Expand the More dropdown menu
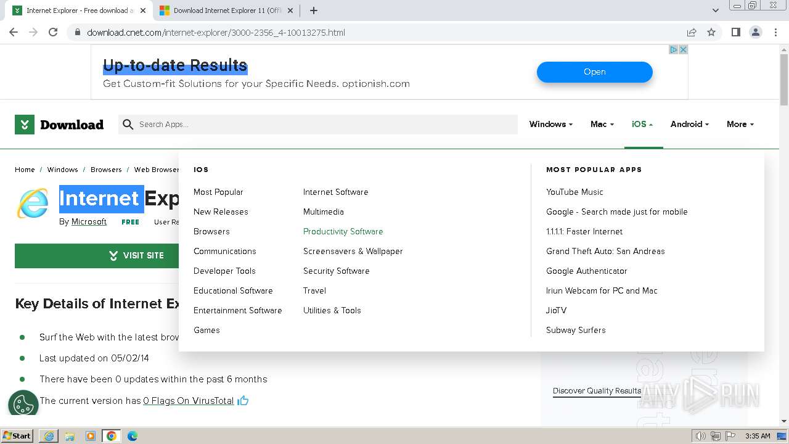The height and width of the screenshot is (444, 789). (740, 124)
